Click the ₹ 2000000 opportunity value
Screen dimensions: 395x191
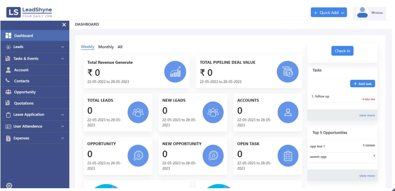369,146
